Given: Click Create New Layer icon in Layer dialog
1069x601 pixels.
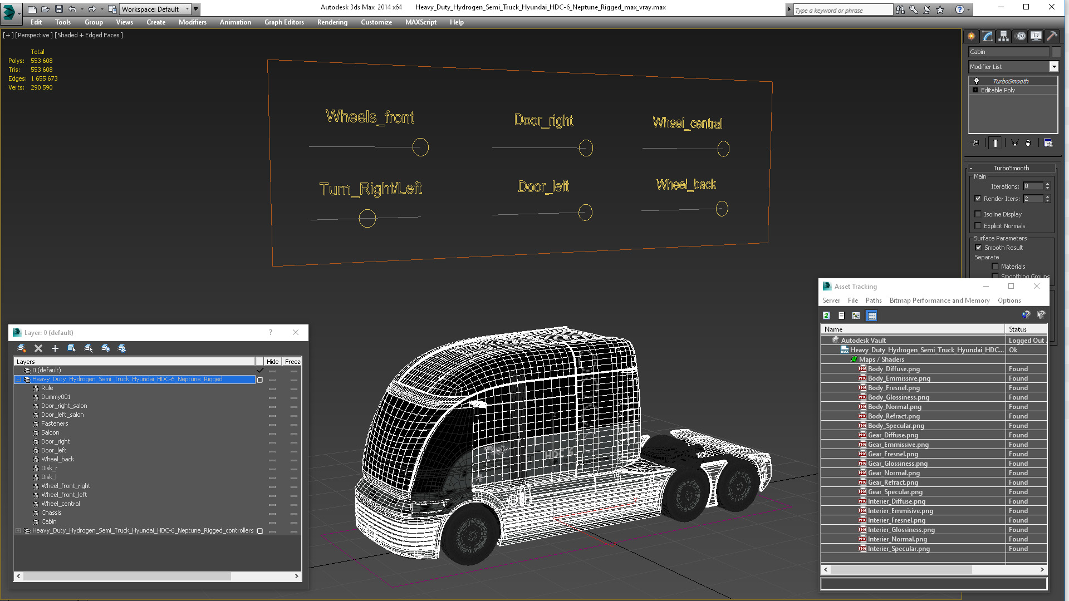Looking at the screenshot, I should (x=22, y=348).
